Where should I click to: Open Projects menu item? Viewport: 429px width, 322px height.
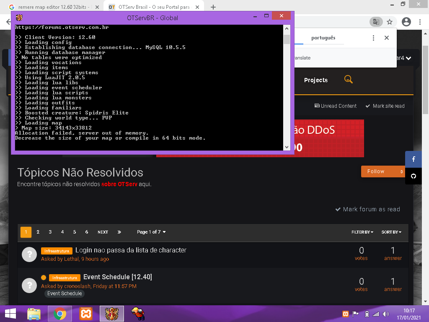[x=316, y=80]
